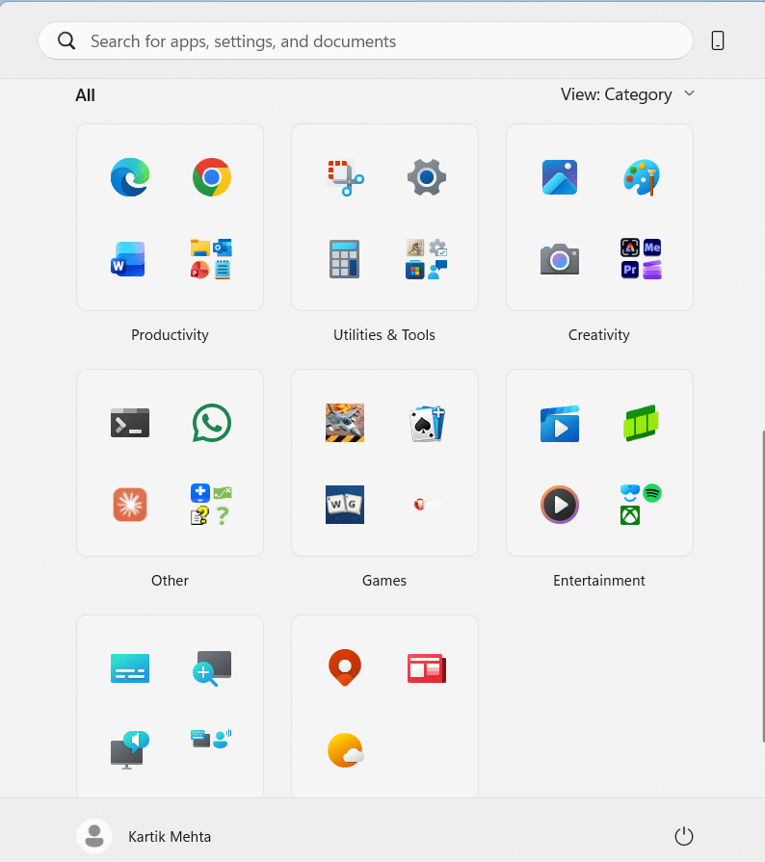
Task: Launch the Media Player app
Action: [x=559, y=505]
